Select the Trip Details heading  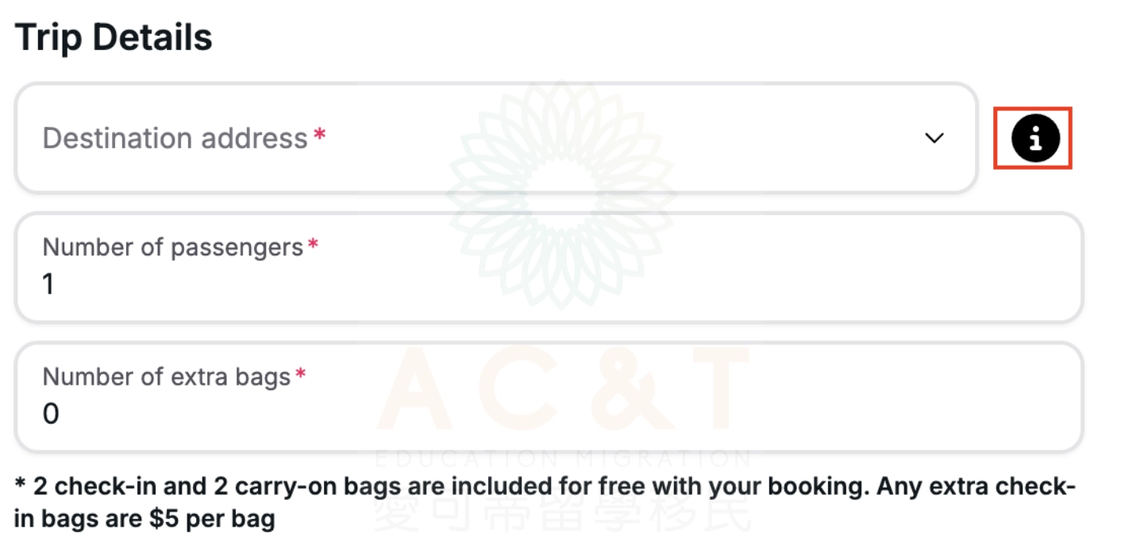114,37
